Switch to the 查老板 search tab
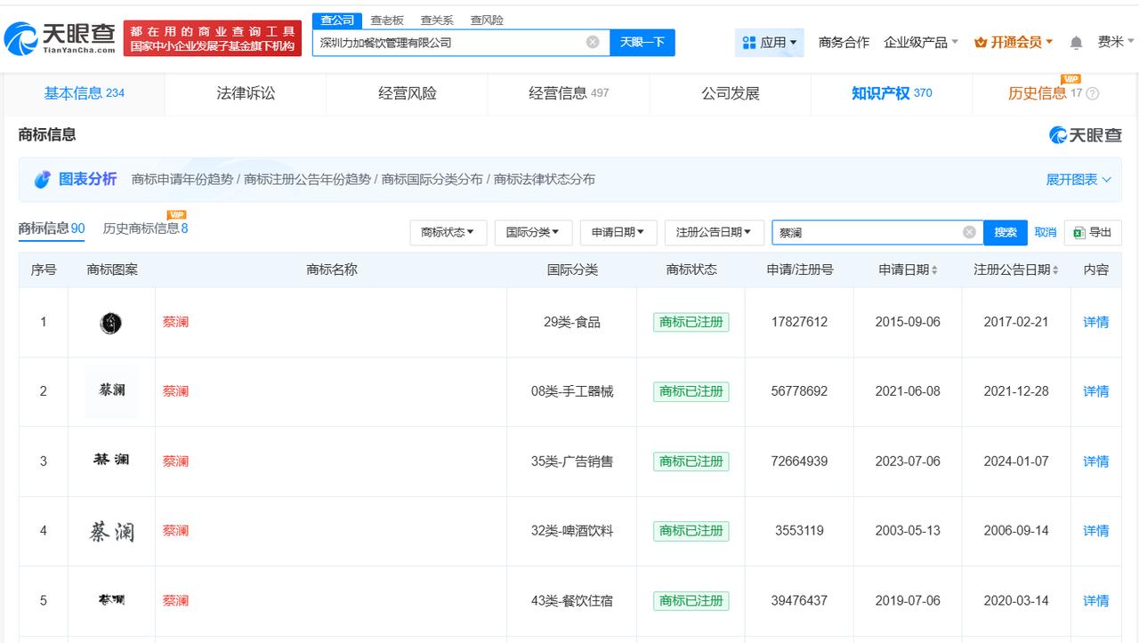The width and height of the screenshot is (1139, 643). click(x=387, y=20)
